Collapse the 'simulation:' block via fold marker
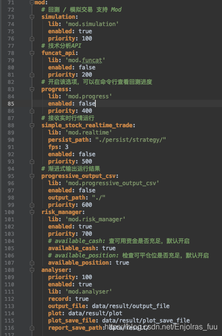 click(x=32, y=17)
